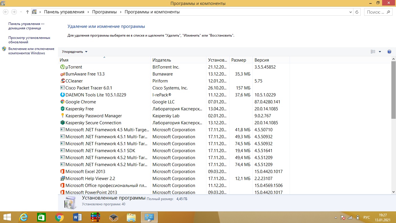Click the Microsoft Excel 2013 Office icon
396x223 pixels.
[62, 172]
